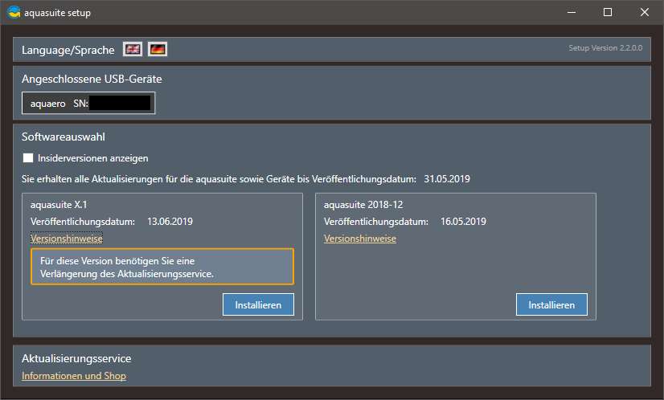Minimize the aquasuite setup window
Screen dimensions: 664x400
coord(572,12)
